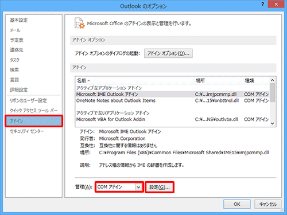This screenshot has height=215, width=287.
Task: Click the add-in list scrollbar thumb
Action: (273, 92)
